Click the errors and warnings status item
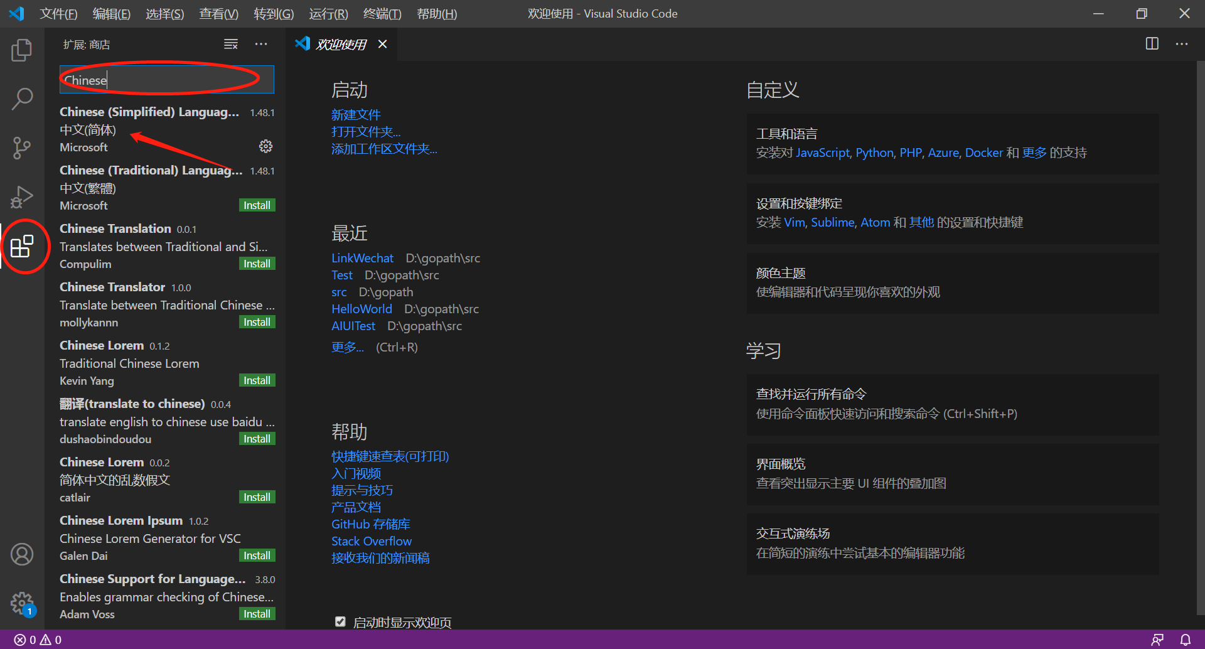 coord(38,640)
